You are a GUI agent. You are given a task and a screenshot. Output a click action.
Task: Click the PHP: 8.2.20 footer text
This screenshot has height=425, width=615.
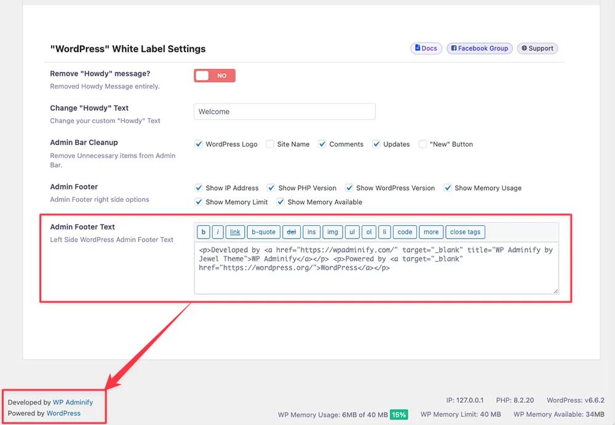point(515,400)
